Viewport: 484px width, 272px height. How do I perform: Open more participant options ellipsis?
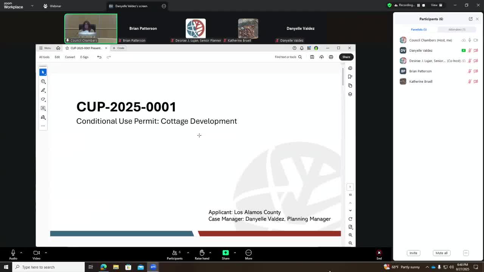point(466,253)
